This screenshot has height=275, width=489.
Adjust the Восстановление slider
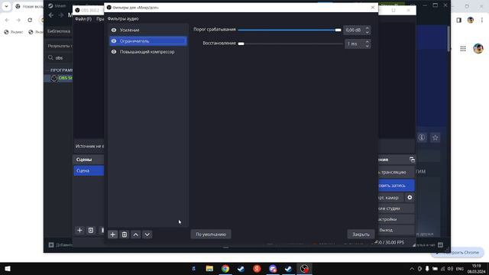point(290,44)
